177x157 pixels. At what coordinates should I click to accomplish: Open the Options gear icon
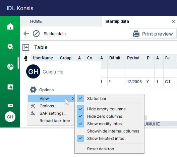pyautogui.click(x=33, y=90)
